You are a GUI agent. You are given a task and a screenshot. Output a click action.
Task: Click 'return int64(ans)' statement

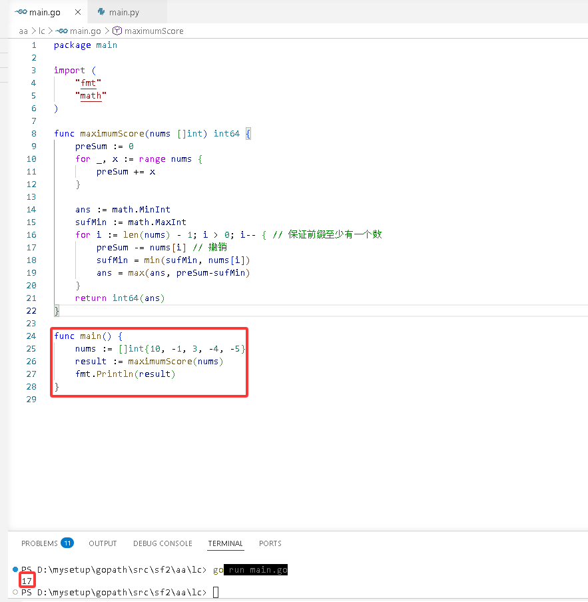[x=120, y=298]
